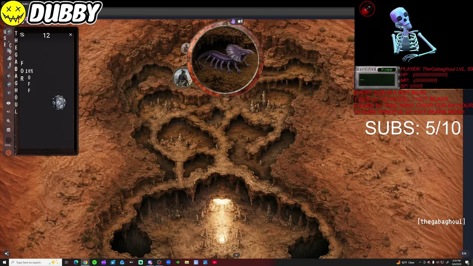Select the purple dragon creature token
This screenshot has width=473, height=266.
[225, 59]
